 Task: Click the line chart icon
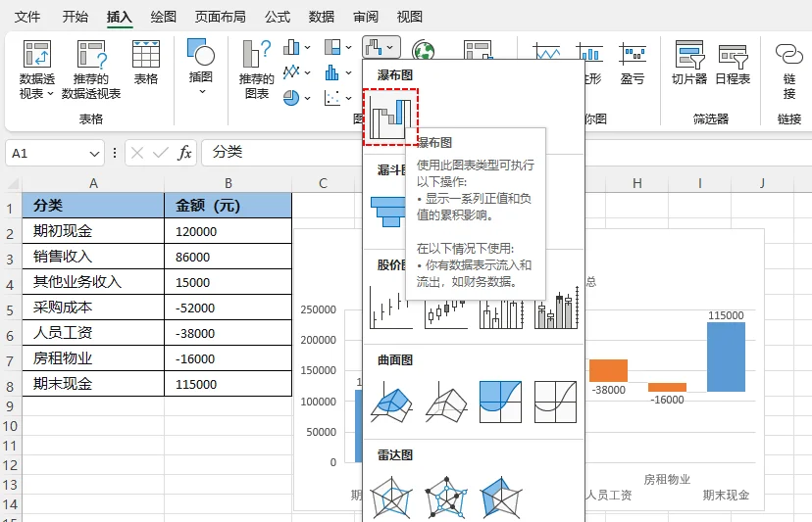tap(291, 71)
